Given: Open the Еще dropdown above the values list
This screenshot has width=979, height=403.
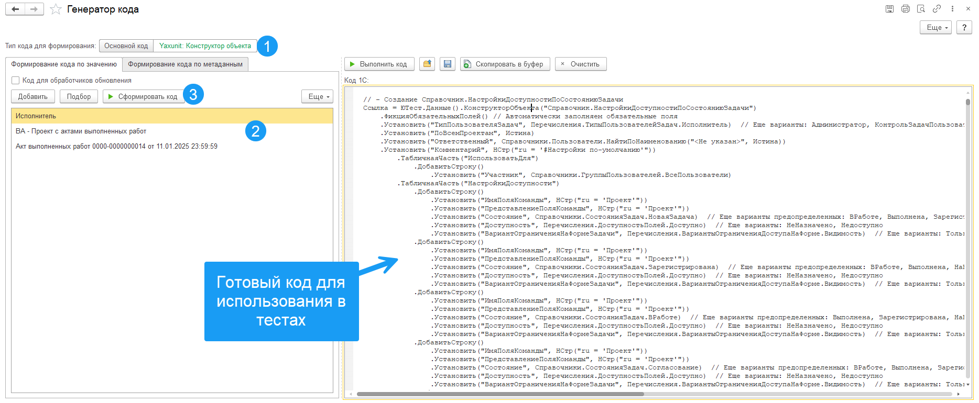Looking at the screenshot, I should click(x=317, y=96).
